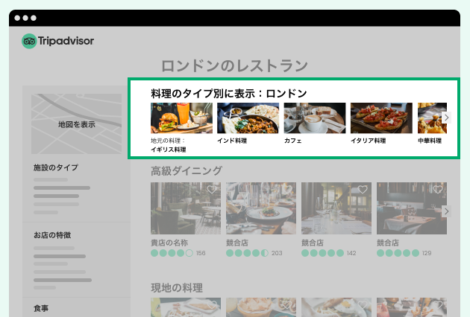The width and height of the screenshot is (470, 317).
Task: Advance 高級ダイニング carousel with next arrow
Action: pos(446,211)
